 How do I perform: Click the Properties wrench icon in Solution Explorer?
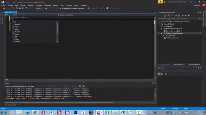(x=185, y=16)
